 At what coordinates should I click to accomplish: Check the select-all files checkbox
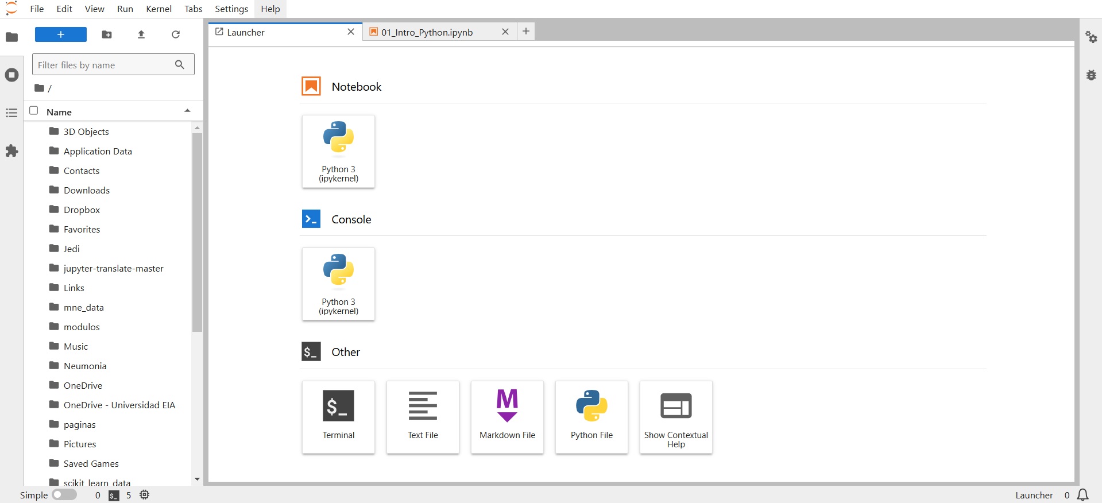[34, 111]
